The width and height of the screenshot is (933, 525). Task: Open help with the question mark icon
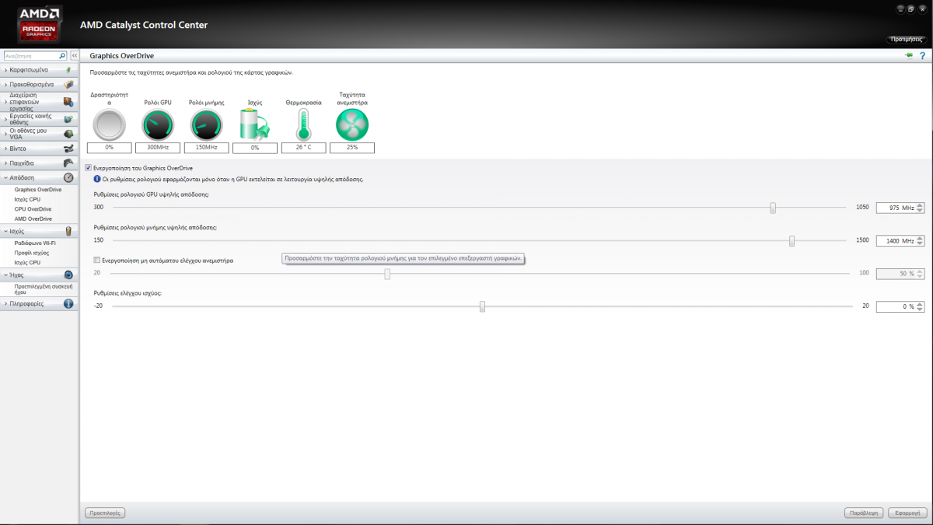point(923,56)
